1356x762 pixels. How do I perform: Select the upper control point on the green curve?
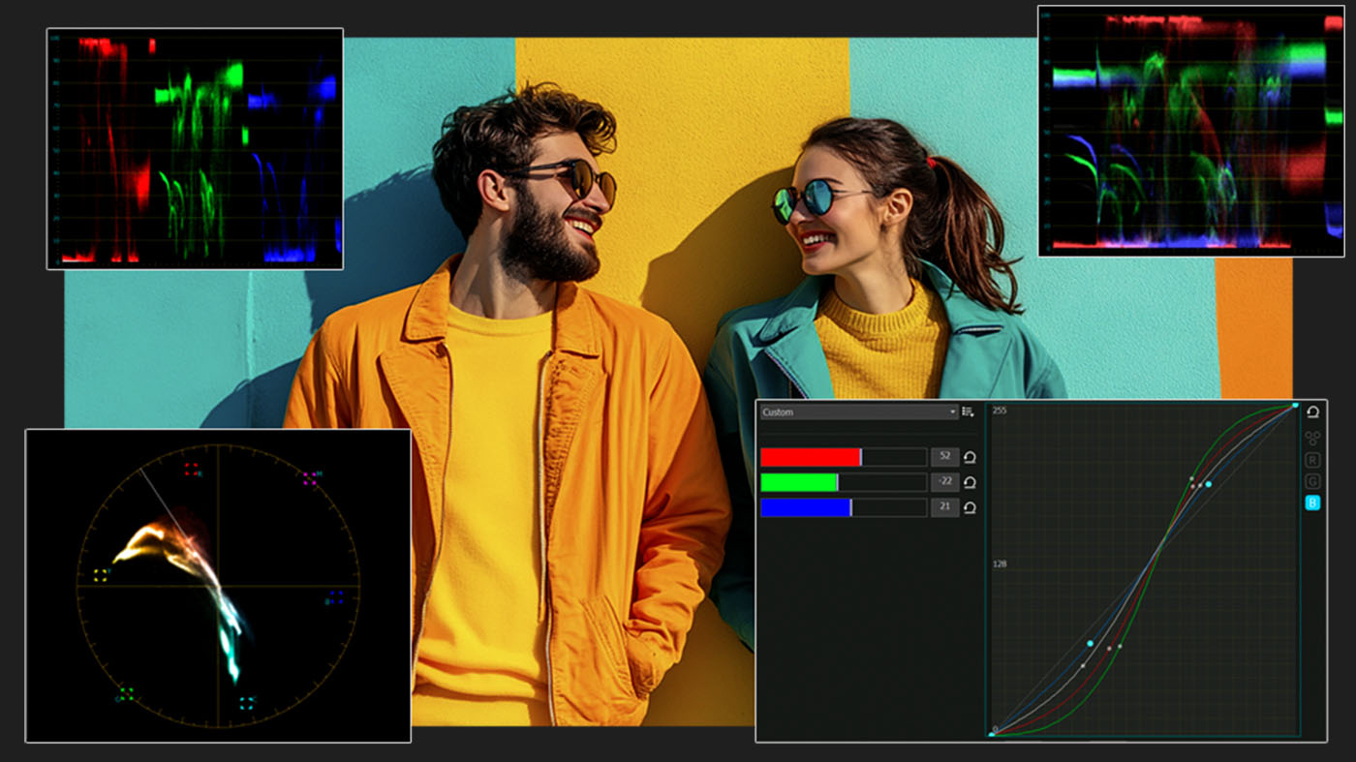coord(1191,478)
